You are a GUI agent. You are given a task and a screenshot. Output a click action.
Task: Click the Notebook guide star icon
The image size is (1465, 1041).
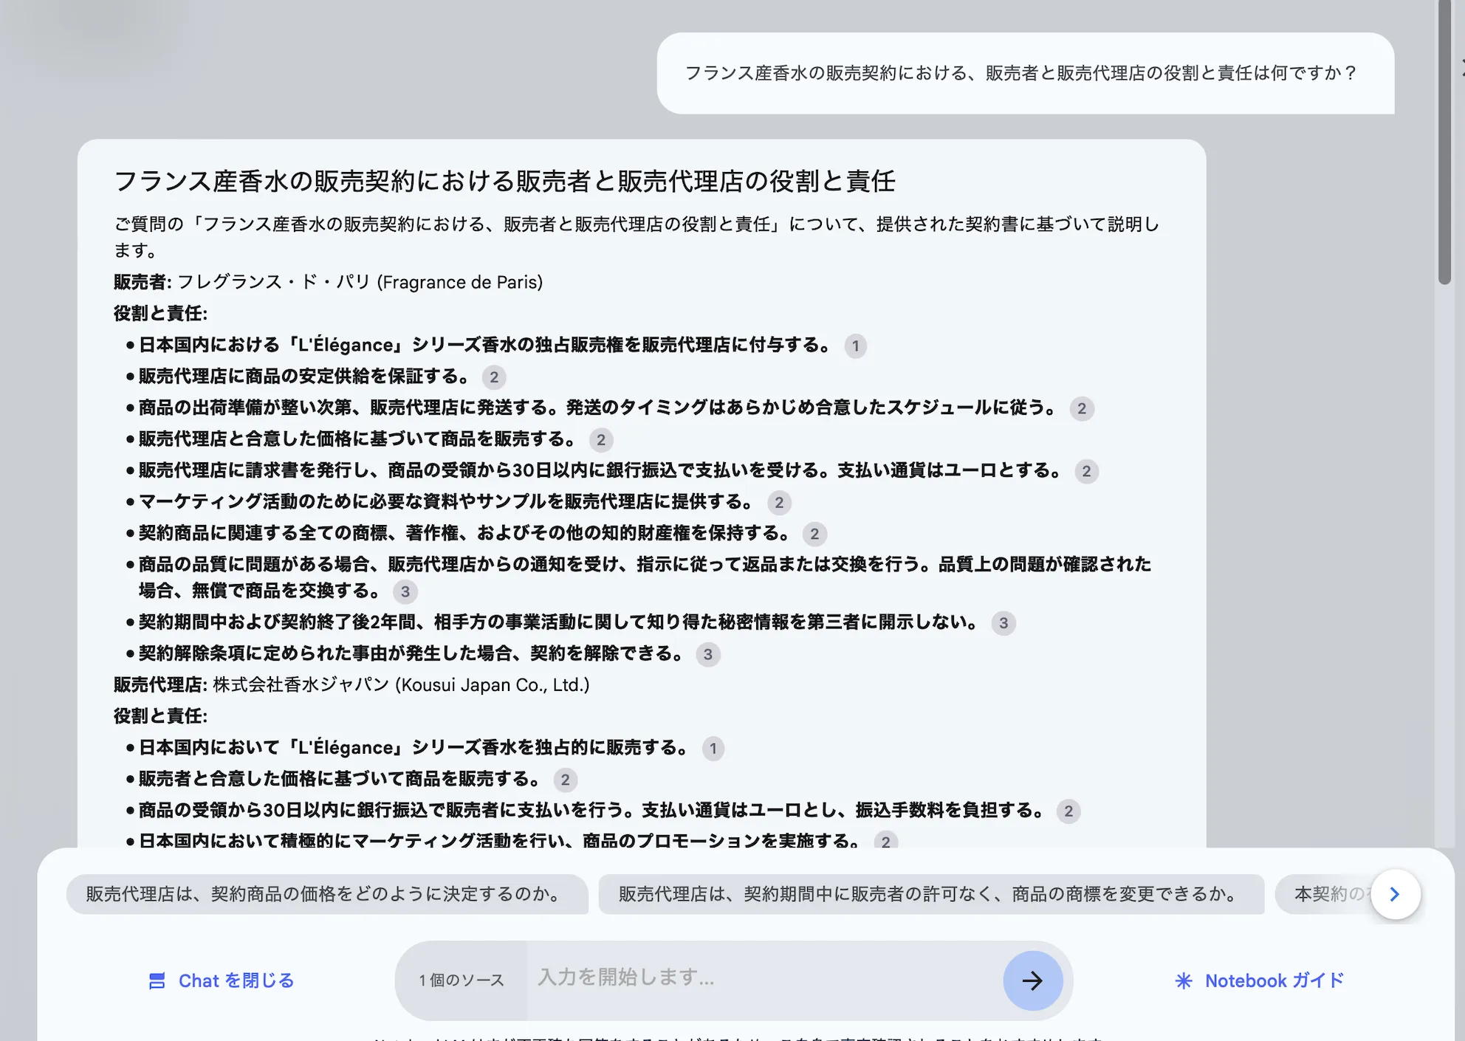click(x=1184, y=980)
